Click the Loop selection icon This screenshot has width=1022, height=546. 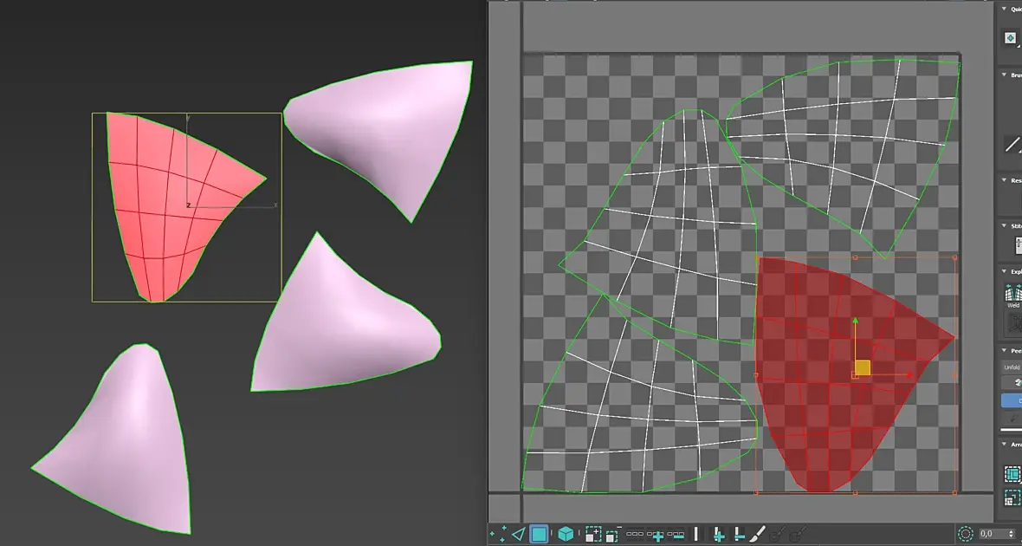pos(635,534)
